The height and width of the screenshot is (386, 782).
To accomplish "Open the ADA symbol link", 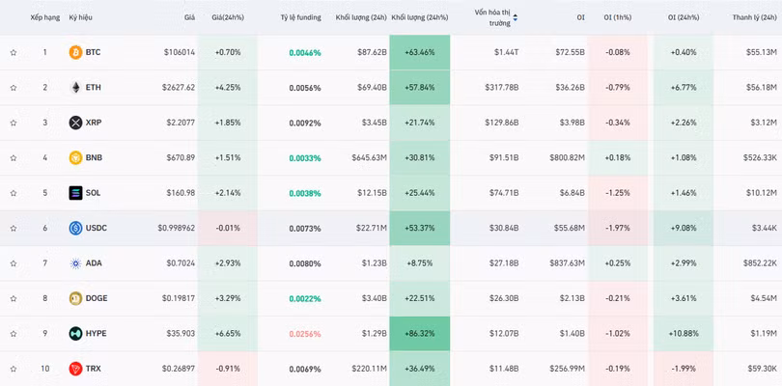I will coord(94,263).
